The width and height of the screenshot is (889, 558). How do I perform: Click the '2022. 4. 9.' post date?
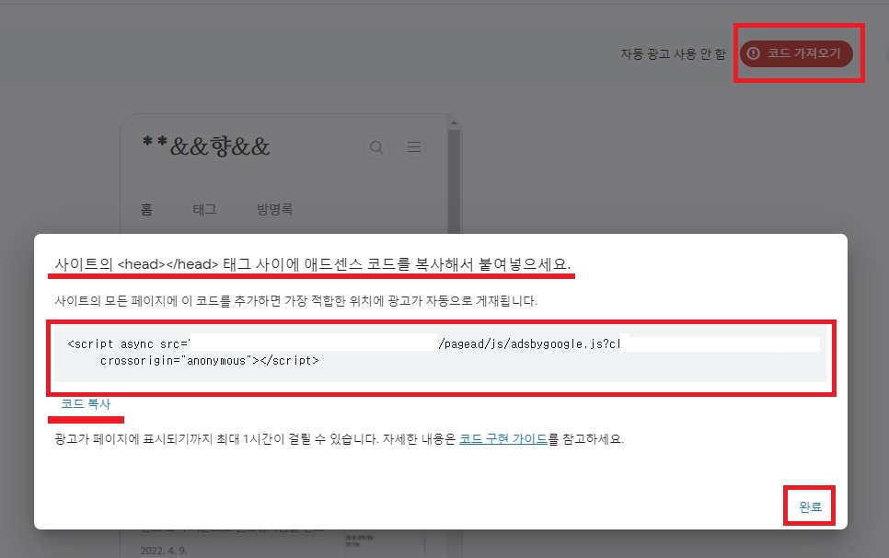(x=164, y=551)
